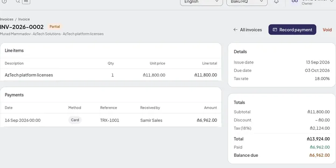Click the Method header in Payments

click(75, 108)
